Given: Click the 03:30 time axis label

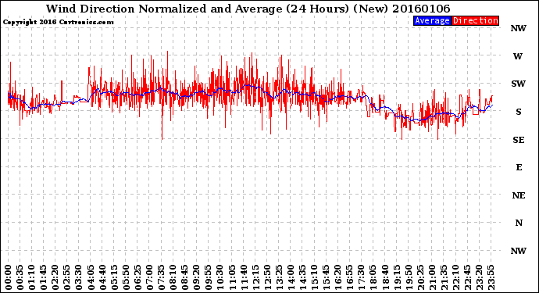Looking at the screenshot, I should (x=79, y=277).
